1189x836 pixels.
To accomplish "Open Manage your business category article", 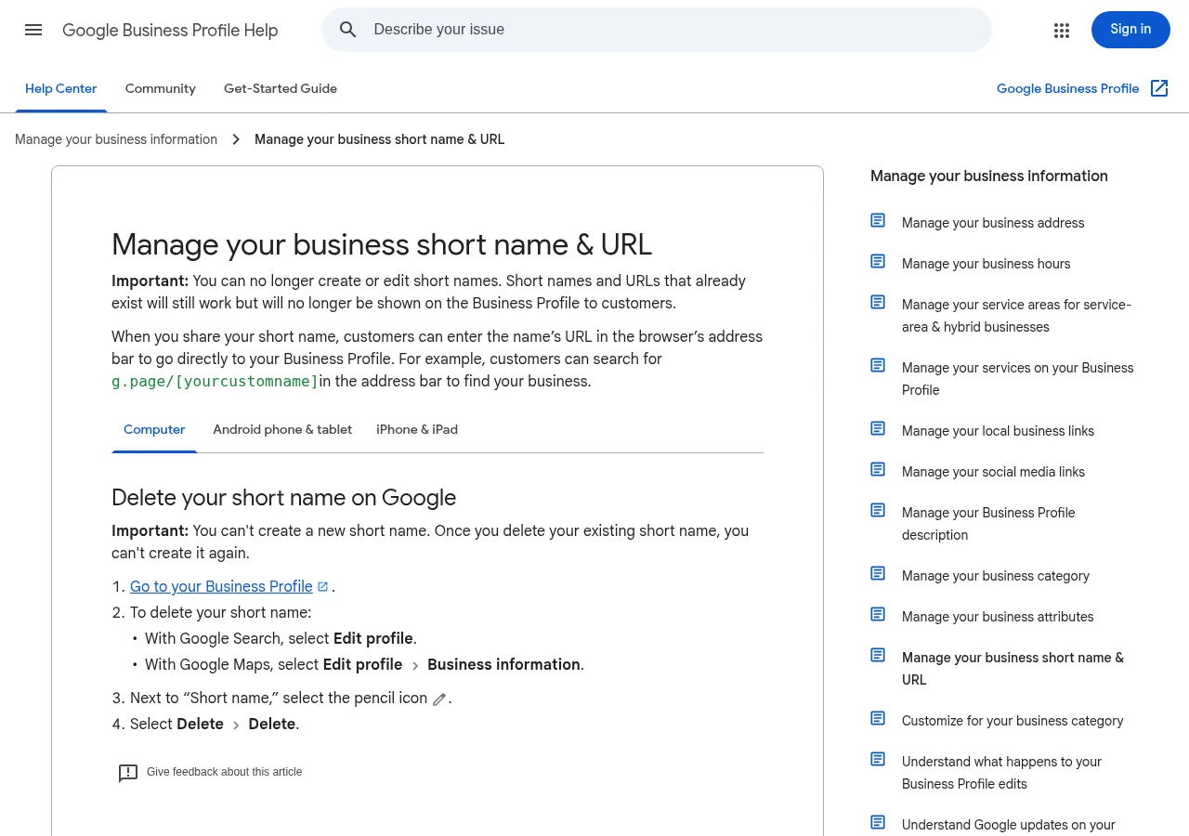I will pyautogui.click(x=996, y=576).
